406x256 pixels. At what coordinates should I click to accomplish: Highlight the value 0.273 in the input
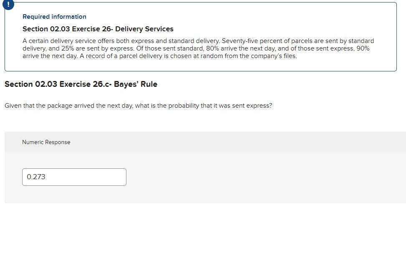(35, 177)
